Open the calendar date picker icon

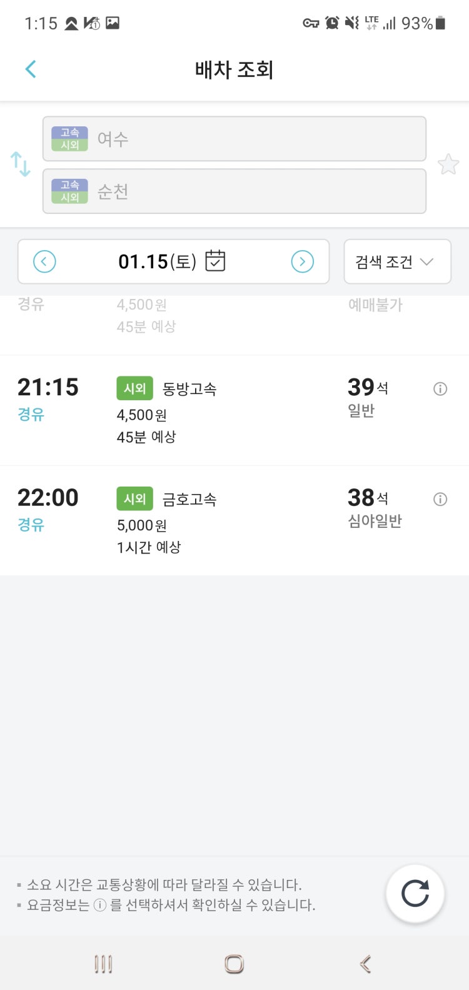(x=215, y=261)
